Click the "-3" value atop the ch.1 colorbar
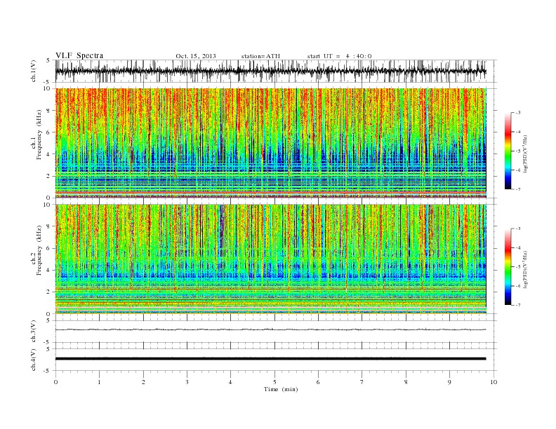The width and height of the screenshot is (556, 429). (518, 113)
